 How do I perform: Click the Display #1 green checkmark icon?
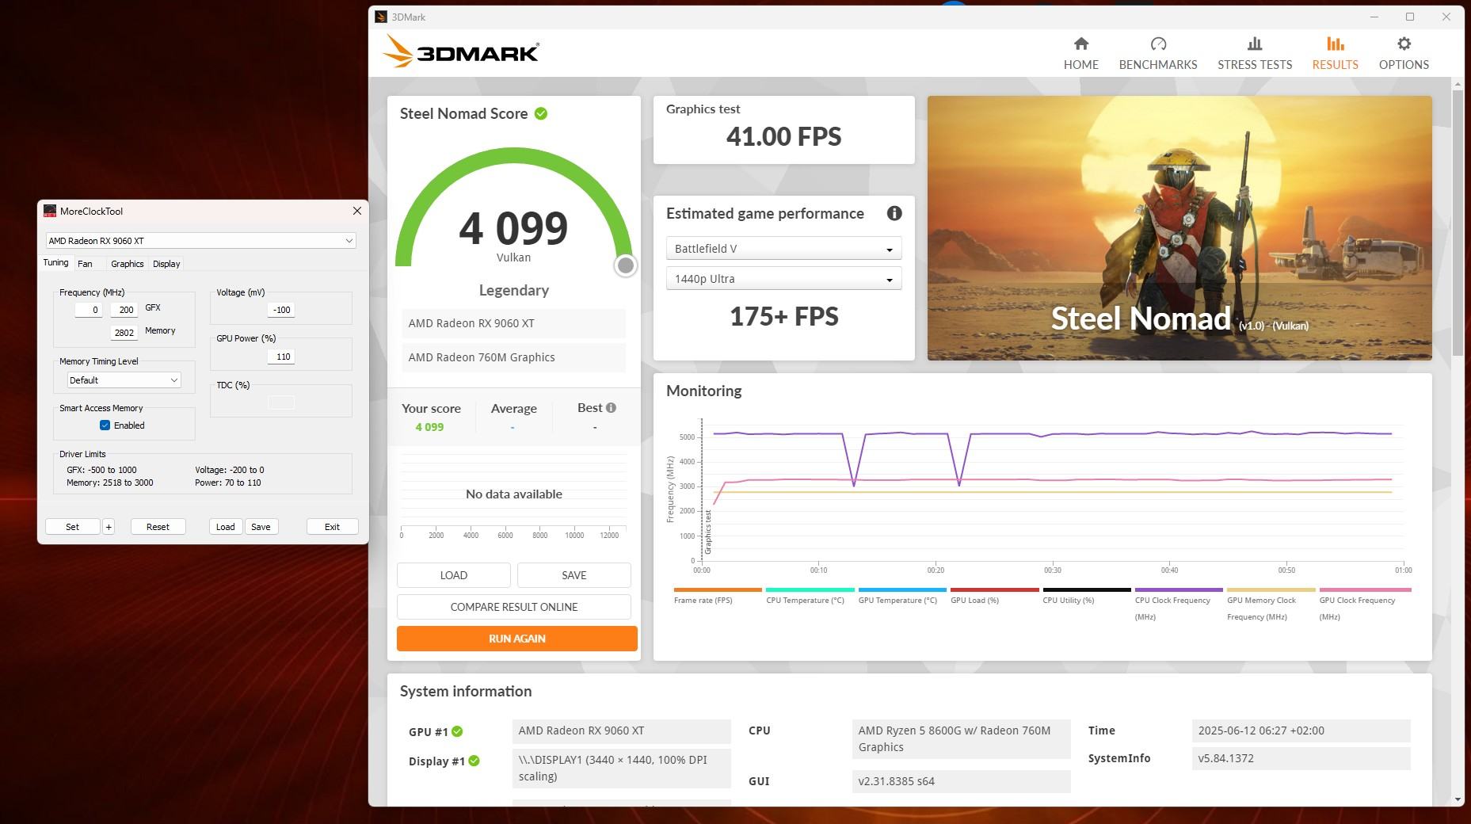click(x=474, y=761)
